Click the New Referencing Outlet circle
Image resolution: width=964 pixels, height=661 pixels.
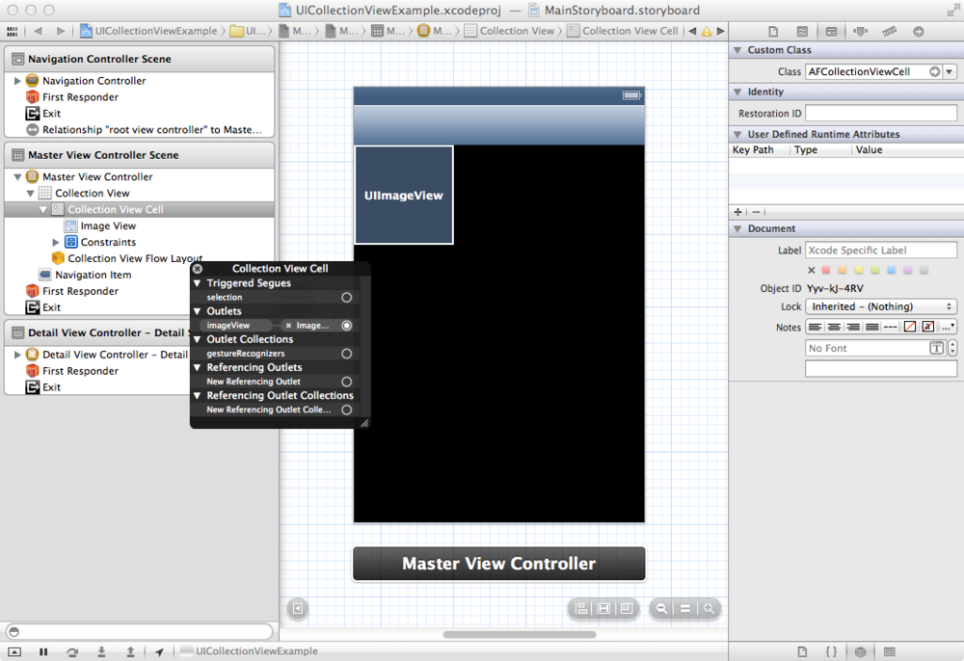tap(346, 382)
